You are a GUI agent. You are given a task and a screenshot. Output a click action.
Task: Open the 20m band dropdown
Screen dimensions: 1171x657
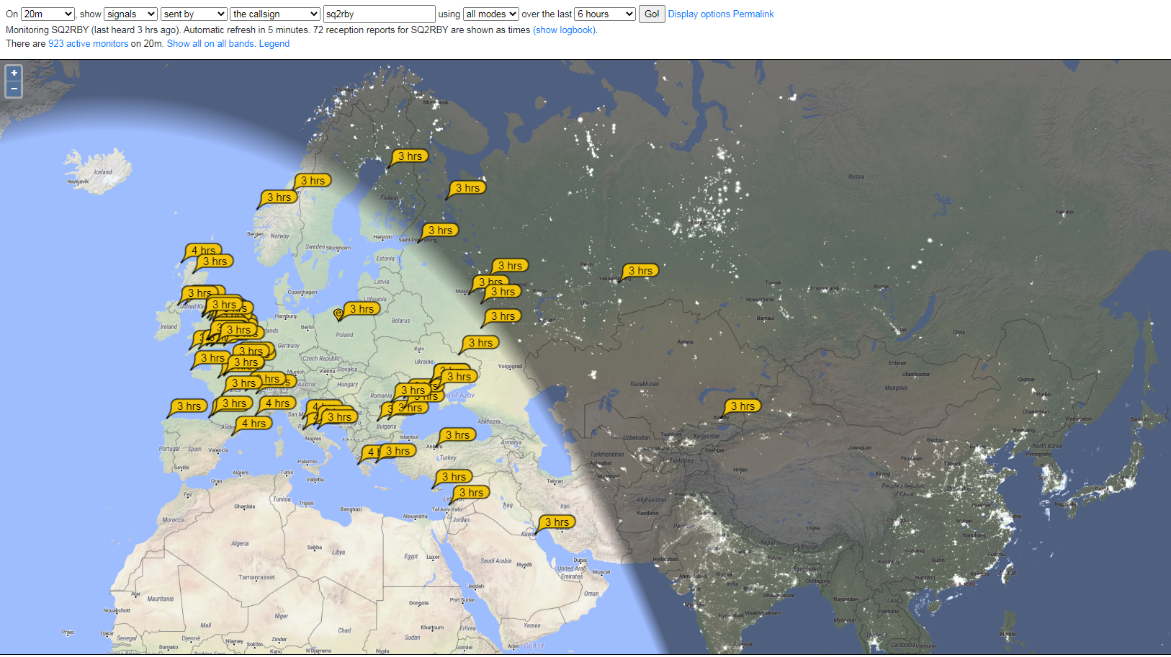pyautogui.click(x=48, y=14)
